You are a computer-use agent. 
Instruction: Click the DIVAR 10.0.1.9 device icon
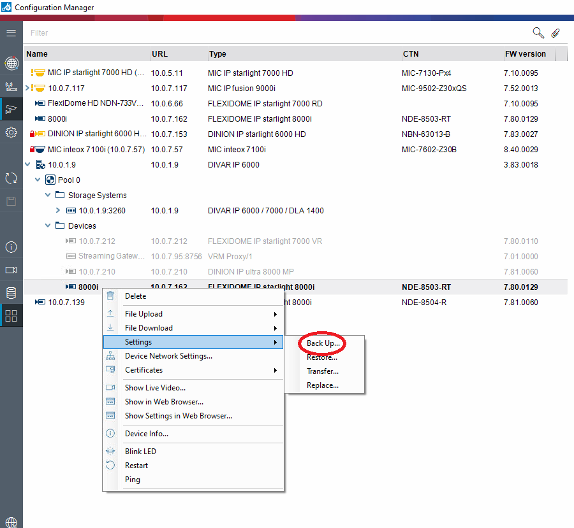coord(40,164)
